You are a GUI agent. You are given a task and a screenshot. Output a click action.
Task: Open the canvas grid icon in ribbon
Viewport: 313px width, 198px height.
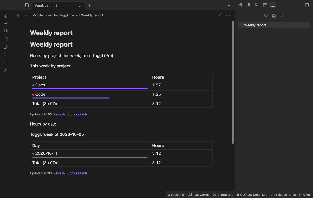[5, 32]
